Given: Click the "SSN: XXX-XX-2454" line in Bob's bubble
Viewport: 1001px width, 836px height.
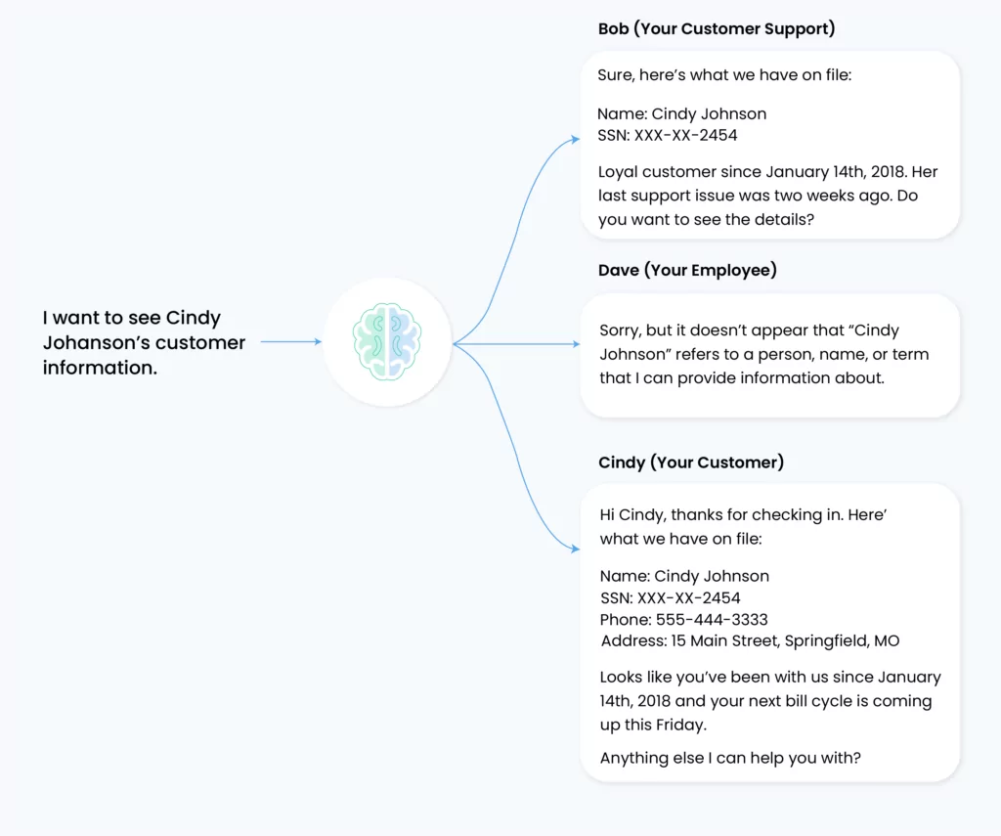Looking at the screenshot, I should [x=667, y=135].
